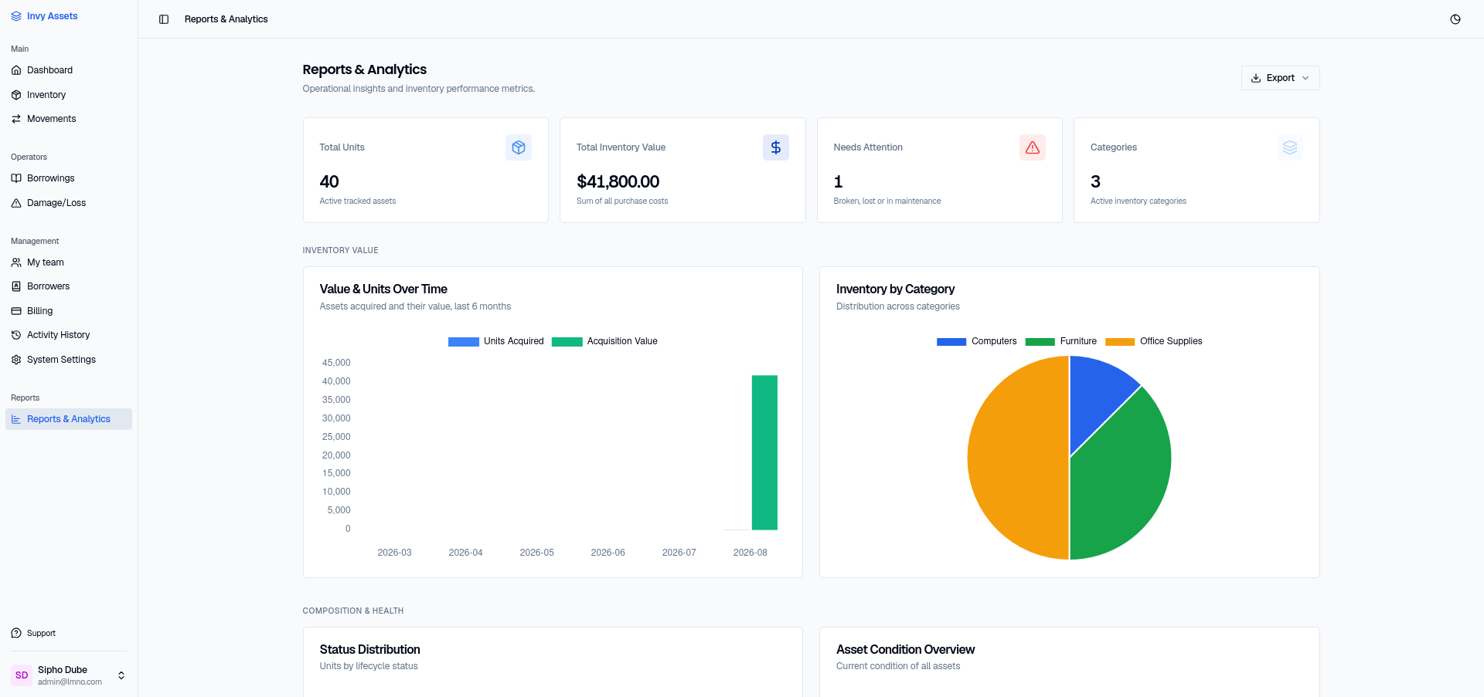The image size is (1484, 697).
Task: Click the orange Office Supplies pie slice
Action: [1016, 458]
